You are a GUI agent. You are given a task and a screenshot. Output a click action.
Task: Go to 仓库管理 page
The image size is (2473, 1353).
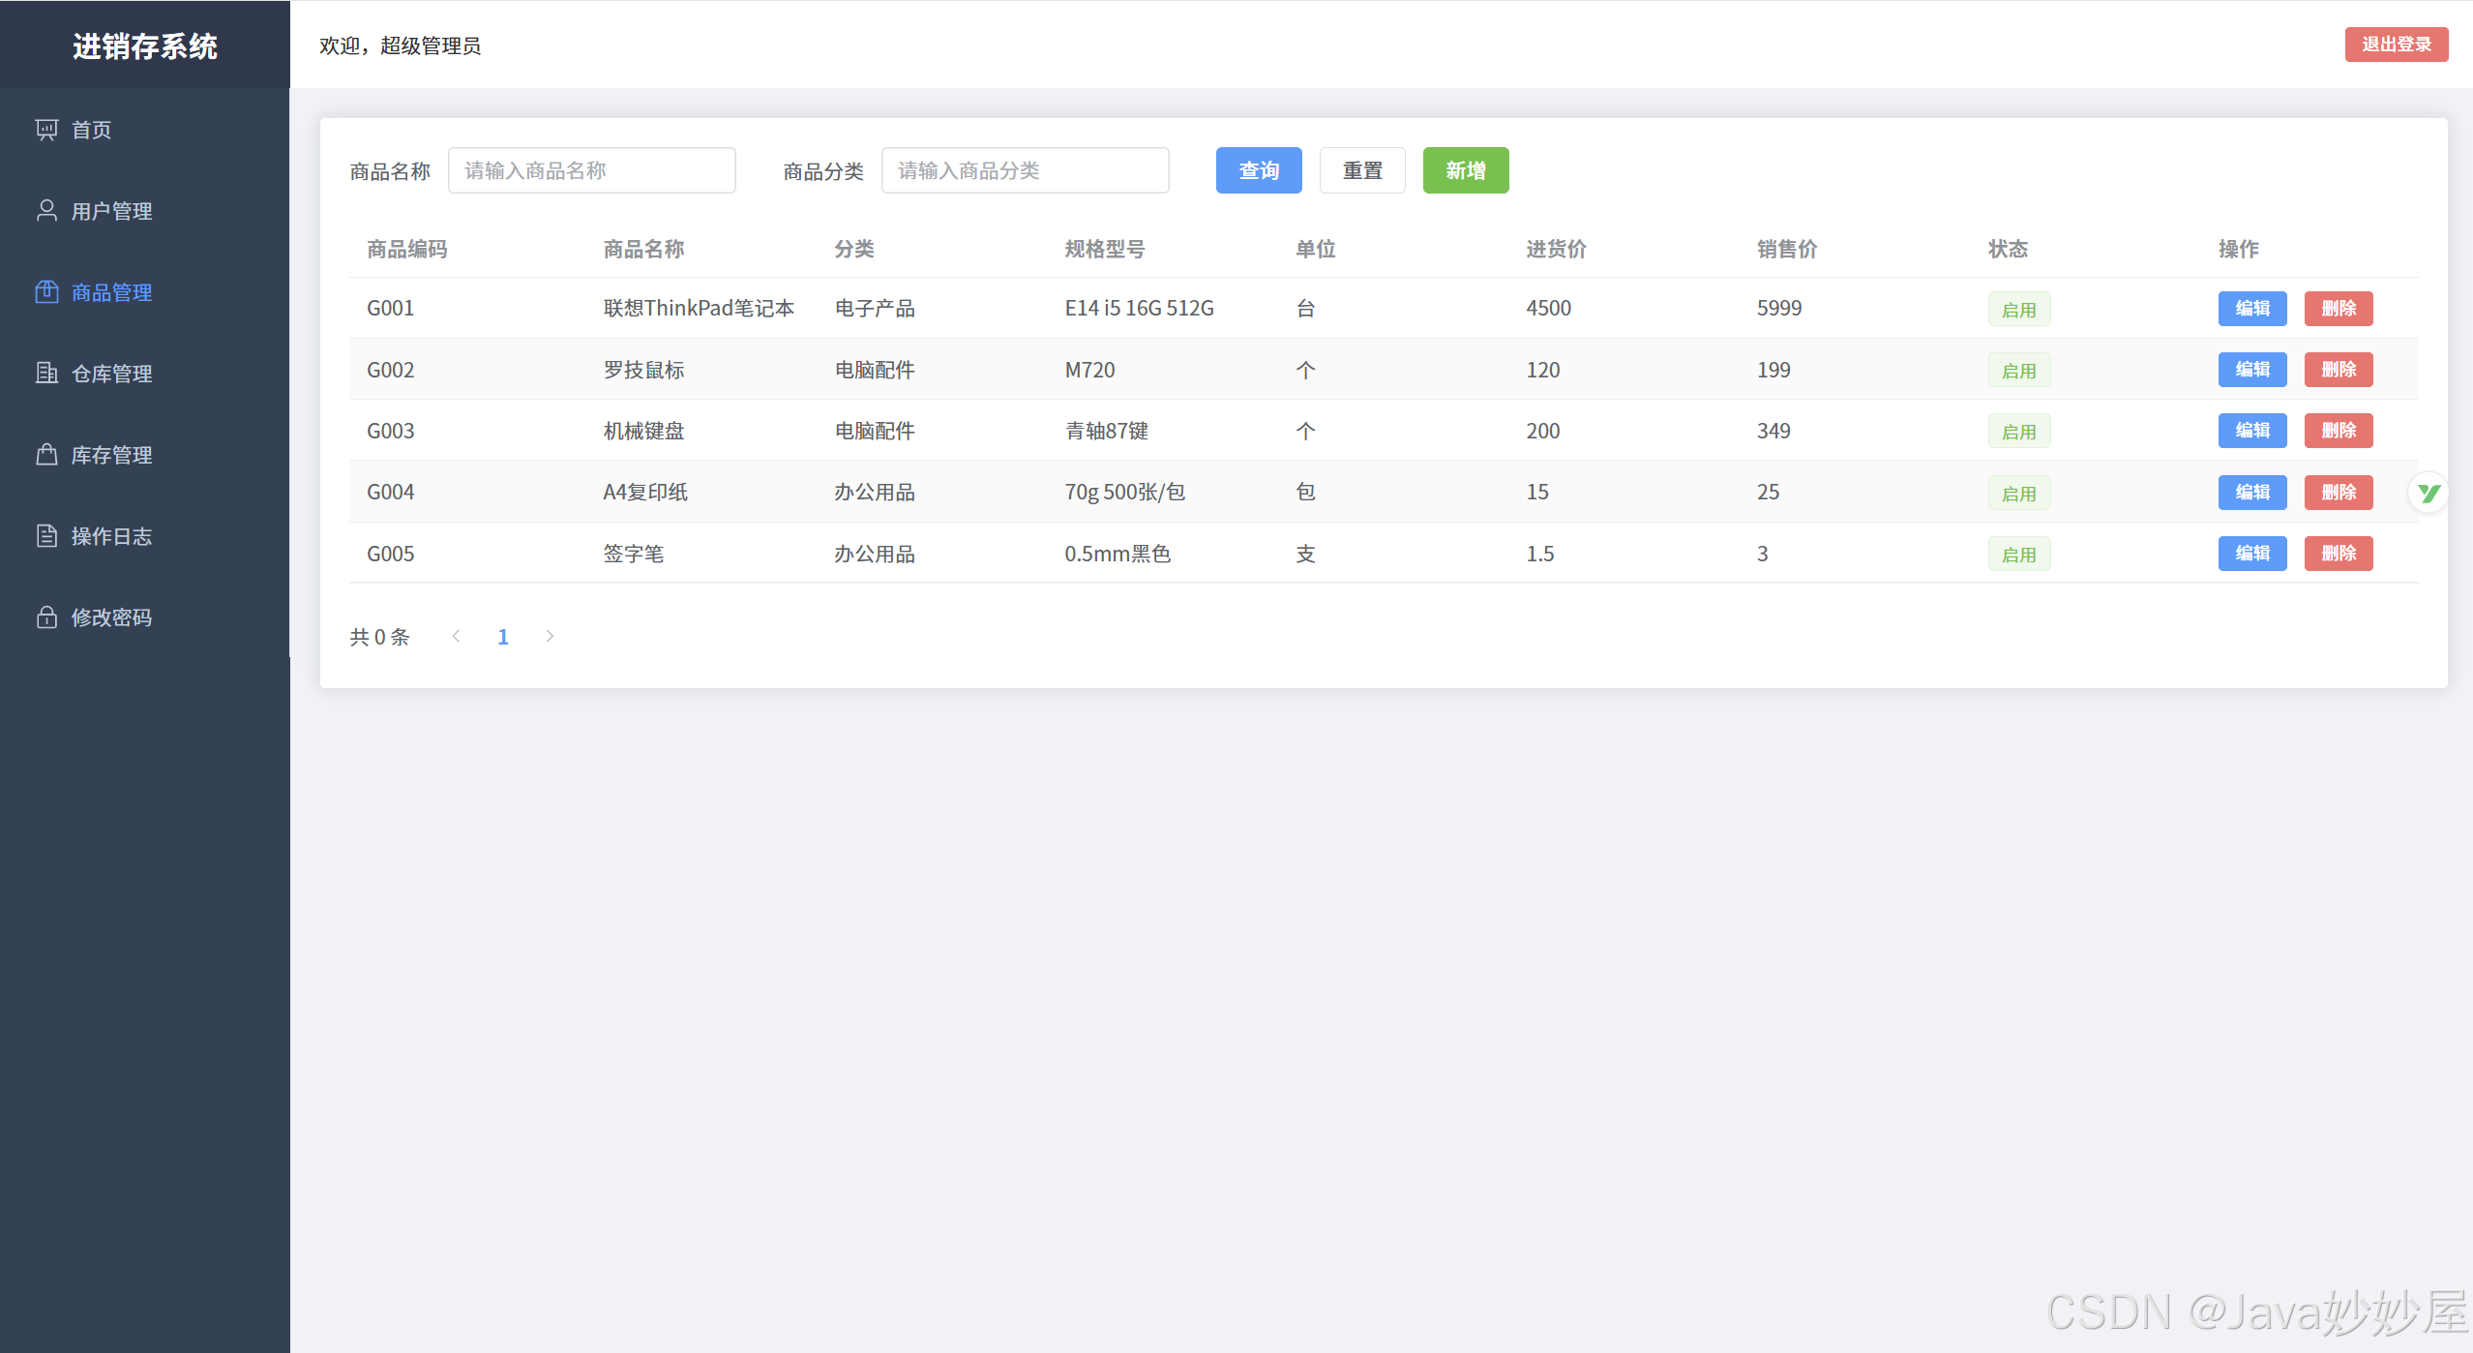pos(144,374)
